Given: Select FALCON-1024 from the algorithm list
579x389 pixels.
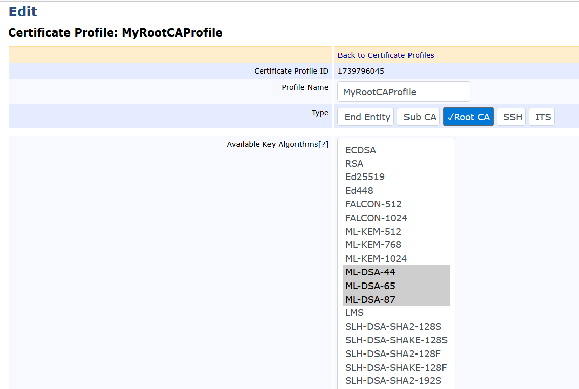Looking at the screenshot, I should (376, 218).
